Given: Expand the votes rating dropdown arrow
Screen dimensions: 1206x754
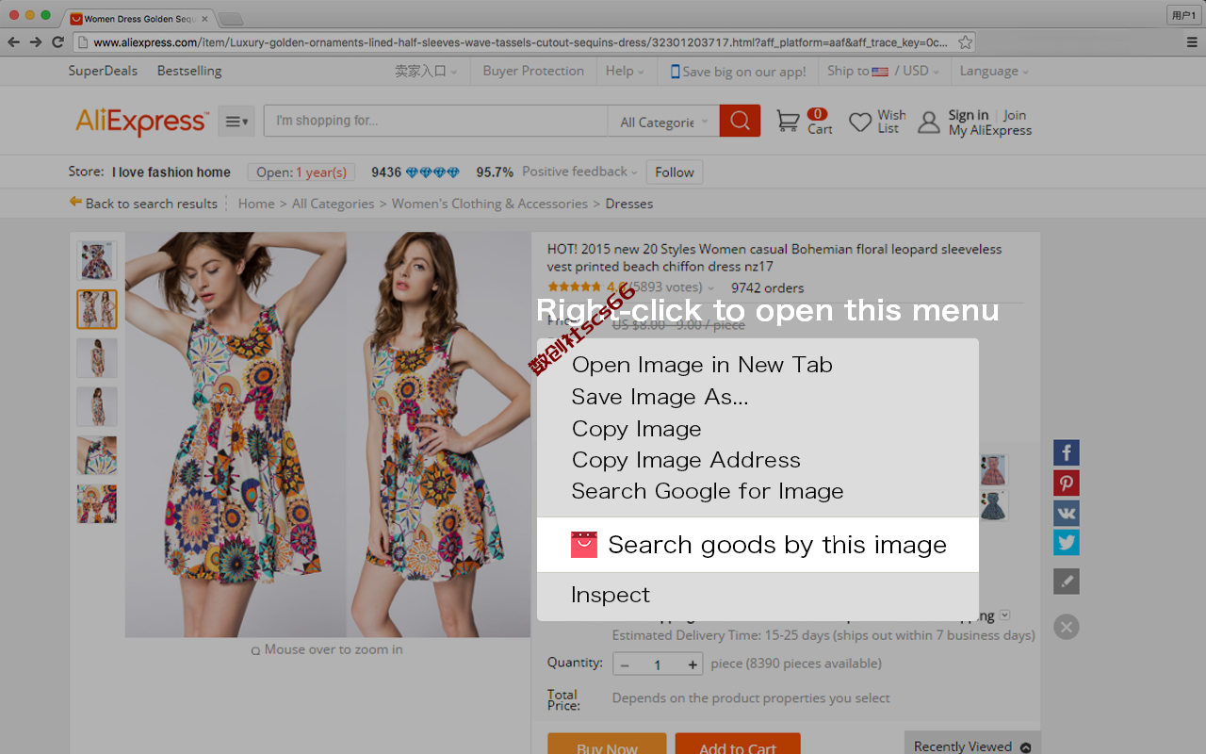Looking at the screenshot, I should pyautogui.click(x=710, y=288).
